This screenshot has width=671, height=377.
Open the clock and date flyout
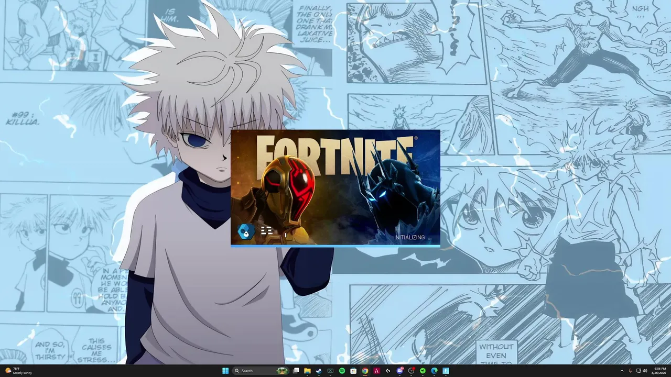pyautogui.click(x=659, y=371)
